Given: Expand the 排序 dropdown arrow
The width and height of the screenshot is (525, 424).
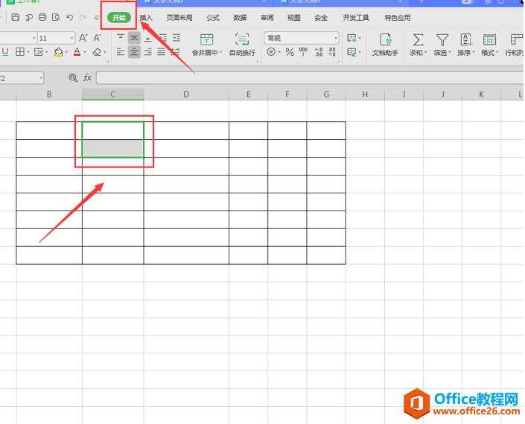Looking at the screenshot, I should [x=474, y=53].
